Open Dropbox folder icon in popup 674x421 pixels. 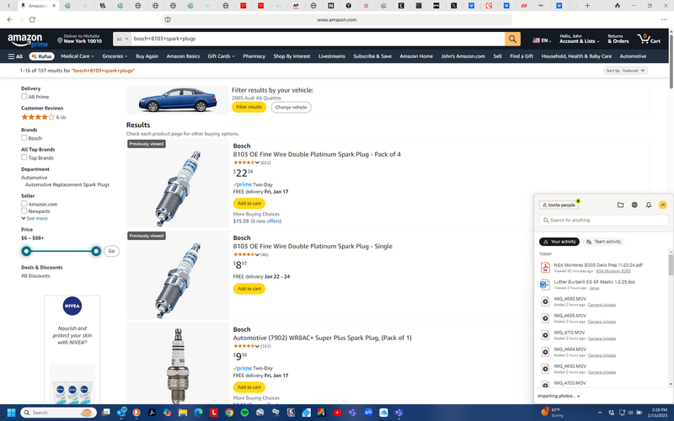[620, 205]
